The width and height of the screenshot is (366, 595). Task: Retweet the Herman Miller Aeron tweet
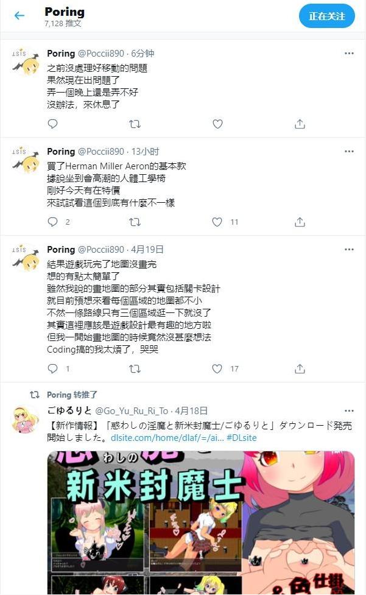(x=135, y=222)
